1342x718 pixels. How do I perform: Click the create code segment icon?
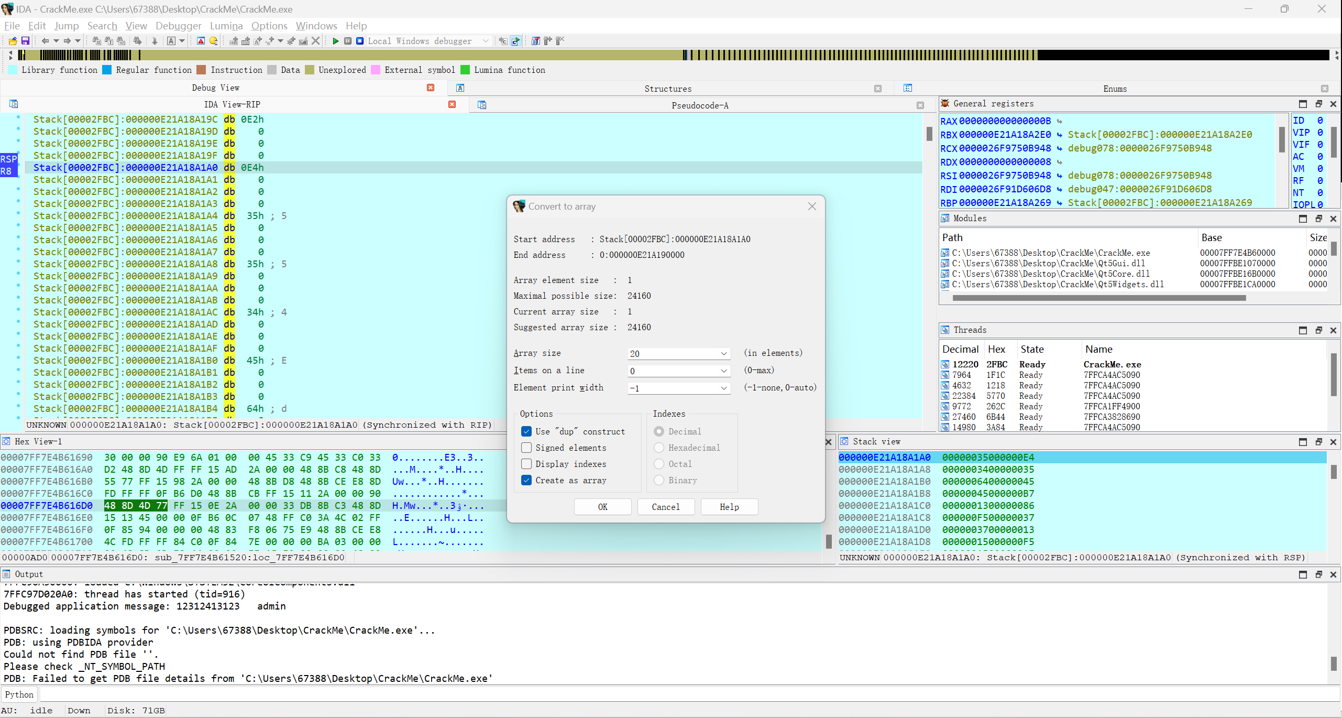pyautogui.click(x=234, y=41)
